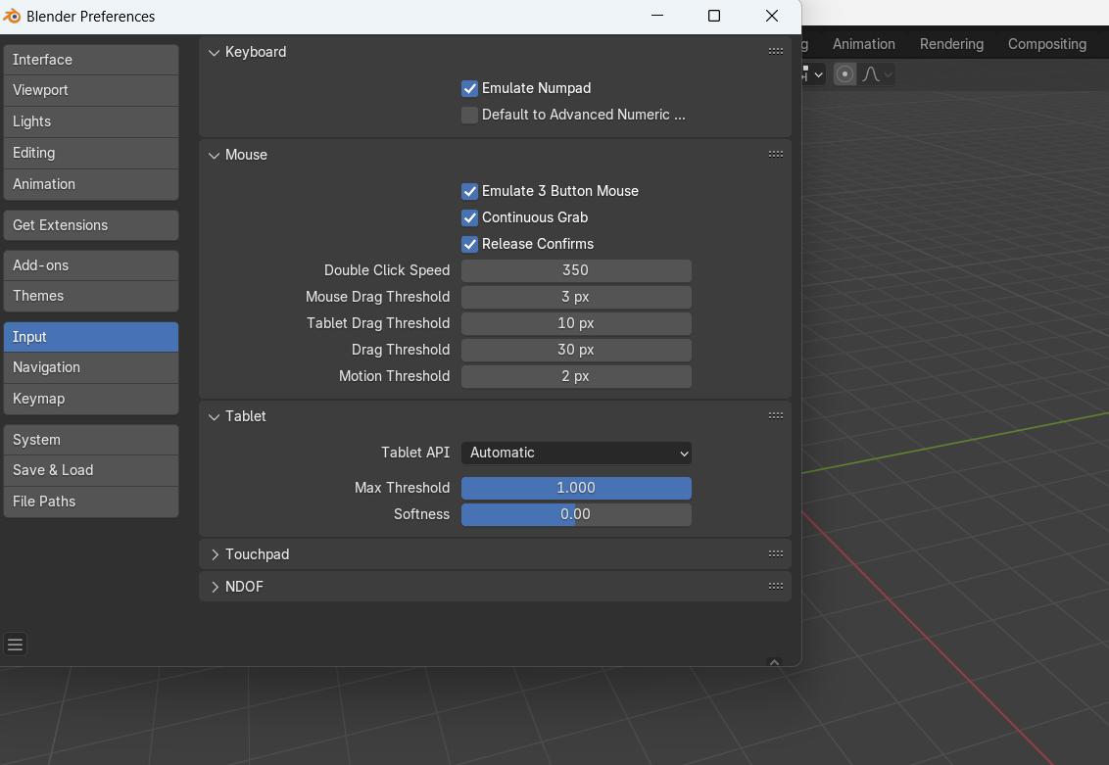1109x765 pixels.
Task: Open the Interface preferences tab
Action: [90, 60]
